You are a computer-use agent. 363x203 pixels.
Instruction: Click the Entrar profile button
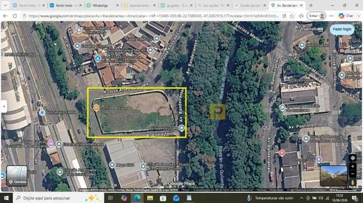[316, 16]
